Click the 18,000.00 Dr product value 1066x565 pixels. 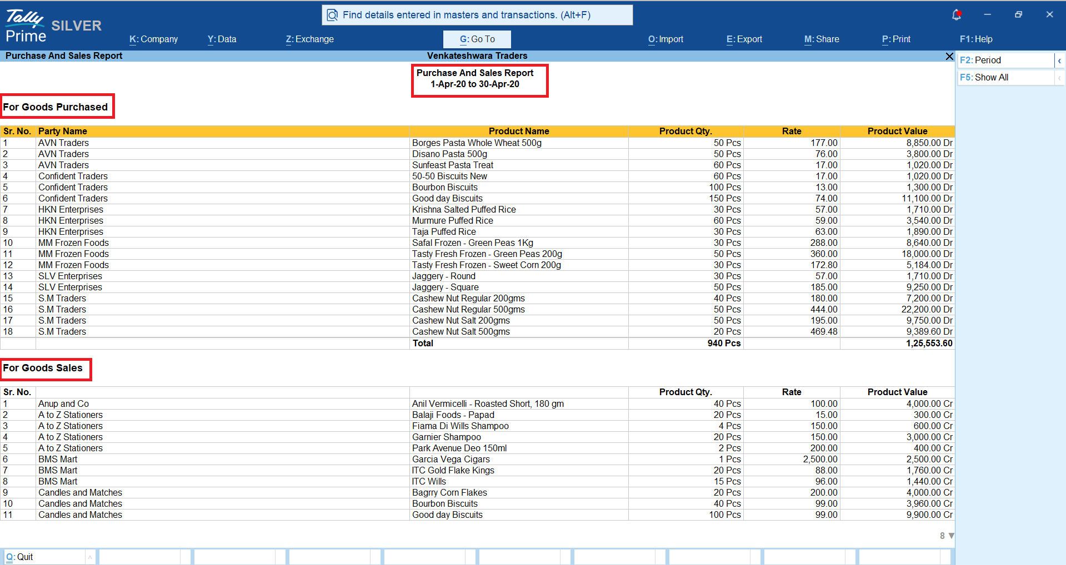(x=927, y=254)
